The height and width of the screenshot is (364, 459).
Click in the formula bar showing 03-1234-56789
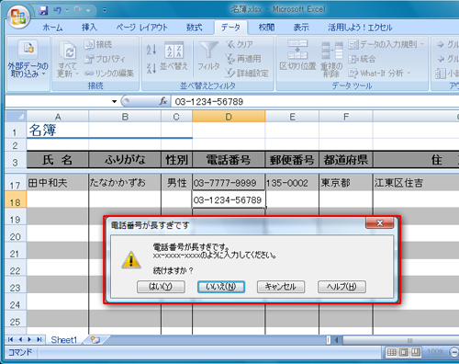[315, 101]
